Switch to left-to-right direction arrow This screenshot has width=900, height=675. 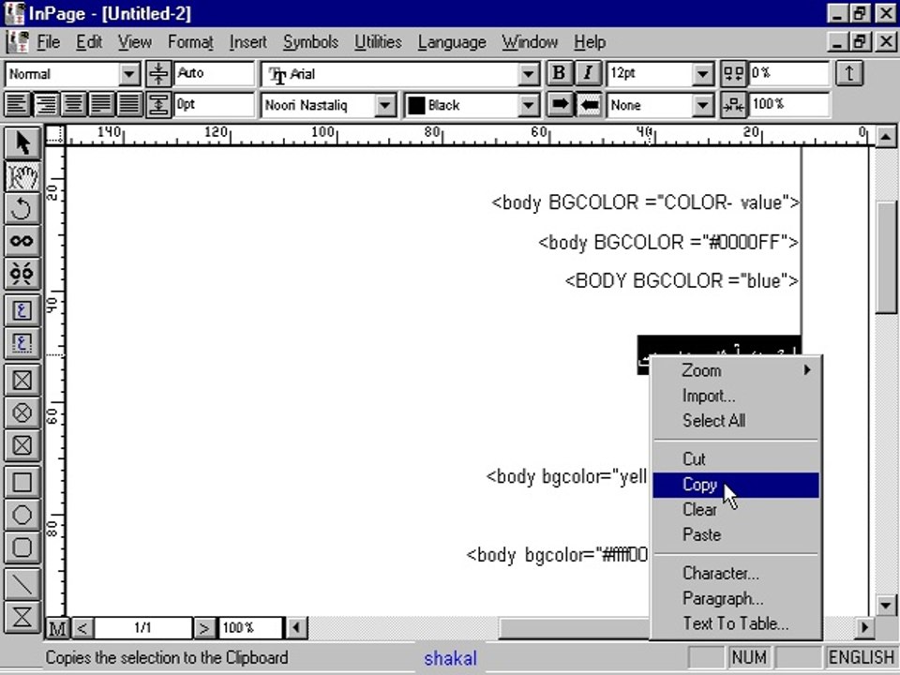tap(560, 105)
